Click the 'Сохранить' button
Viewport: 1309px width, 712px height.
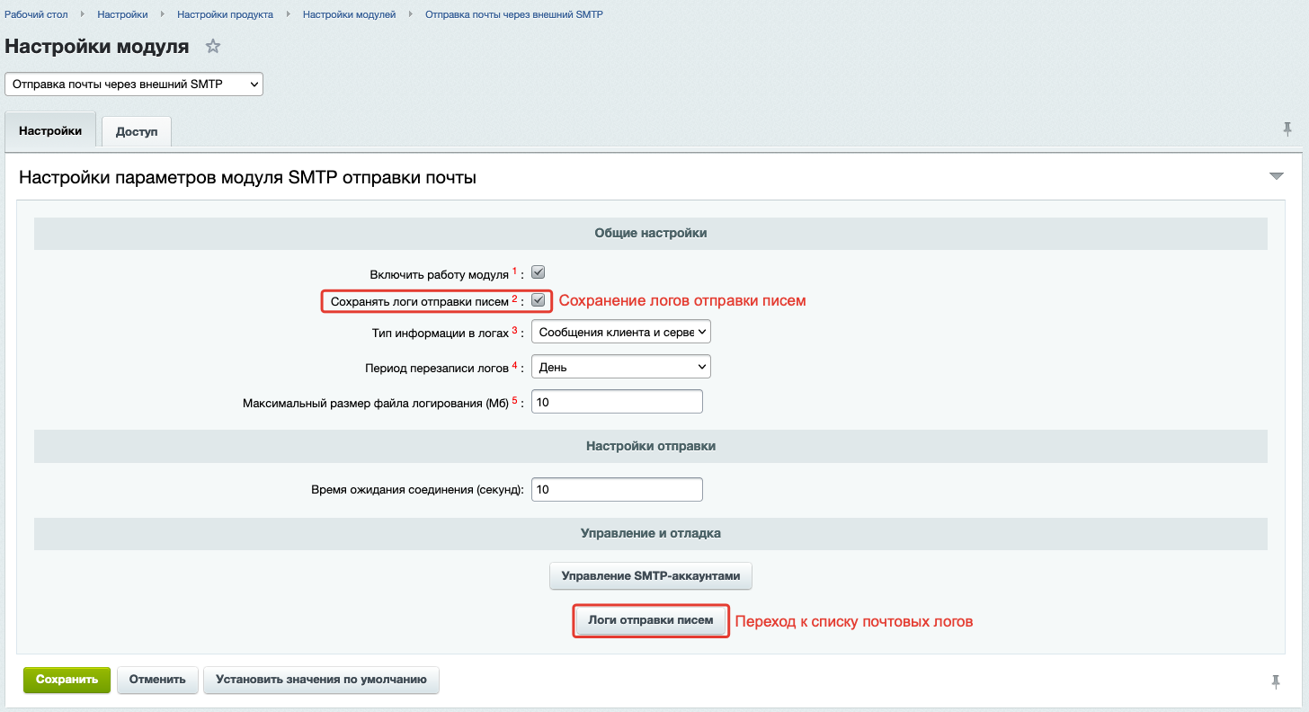point(67,680)
